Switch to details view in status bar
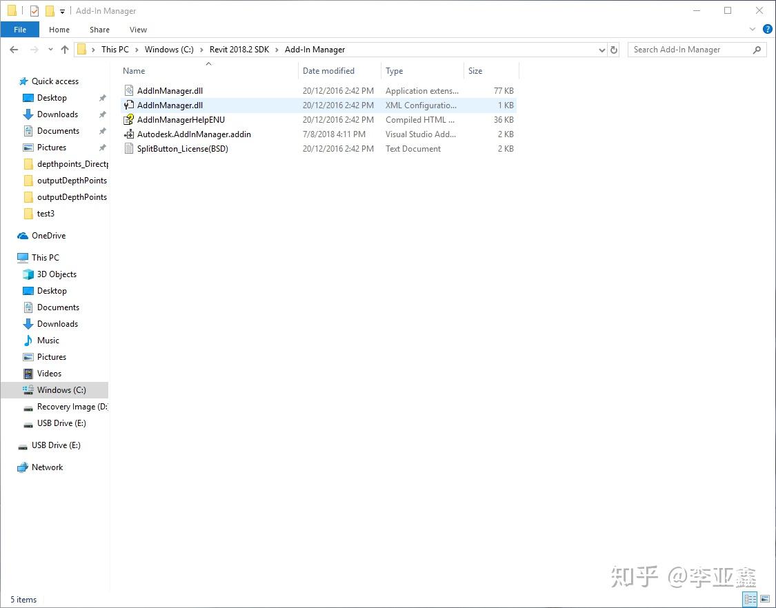This screenshot has height=608, width=776. (x=750, y=599)
